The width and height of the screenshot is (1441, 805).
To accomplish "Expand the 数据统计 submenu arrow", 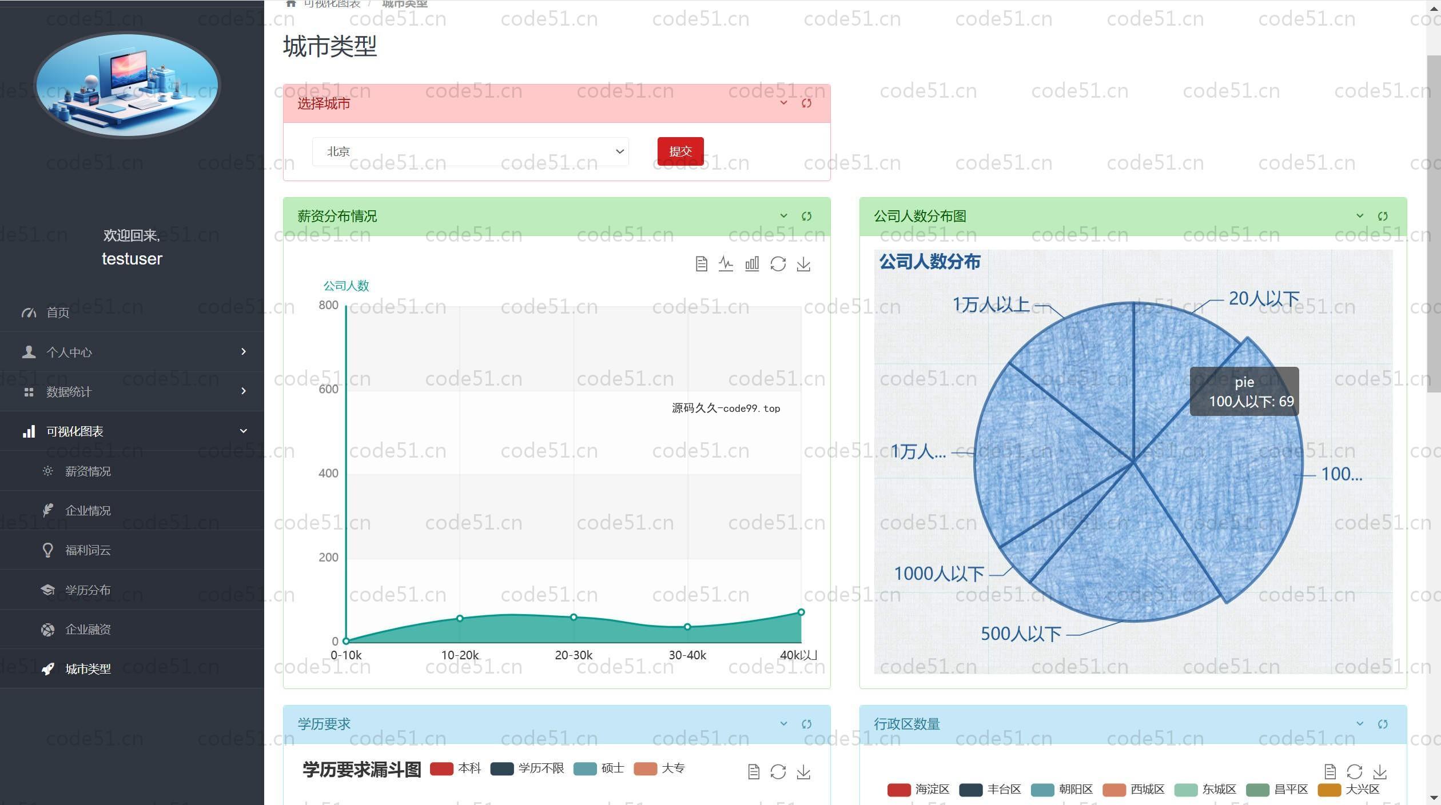I will pyautogui.click(x=244, y=391).
